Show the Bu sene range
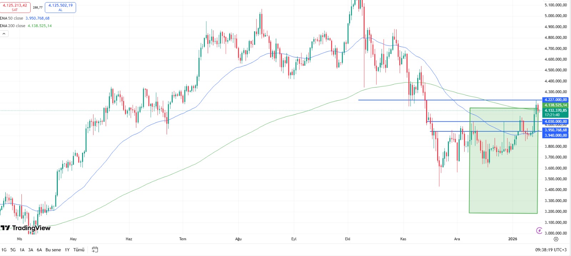 (x=53, y=250)
